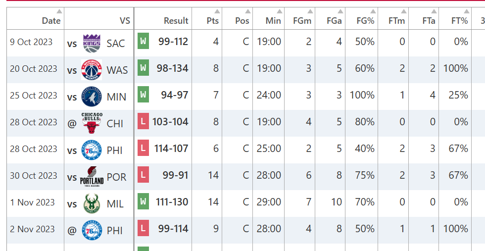Open the 98-134 game result
Image resolution: width=485 pixels, height=251 pixels.
[x=172, y=68]
